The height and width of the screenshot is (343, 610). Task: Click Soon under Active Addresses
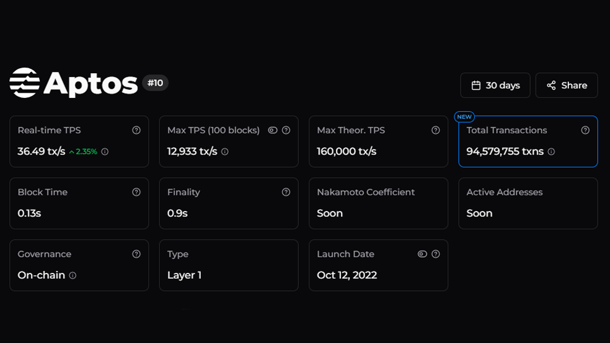click(x=479, y=213)
